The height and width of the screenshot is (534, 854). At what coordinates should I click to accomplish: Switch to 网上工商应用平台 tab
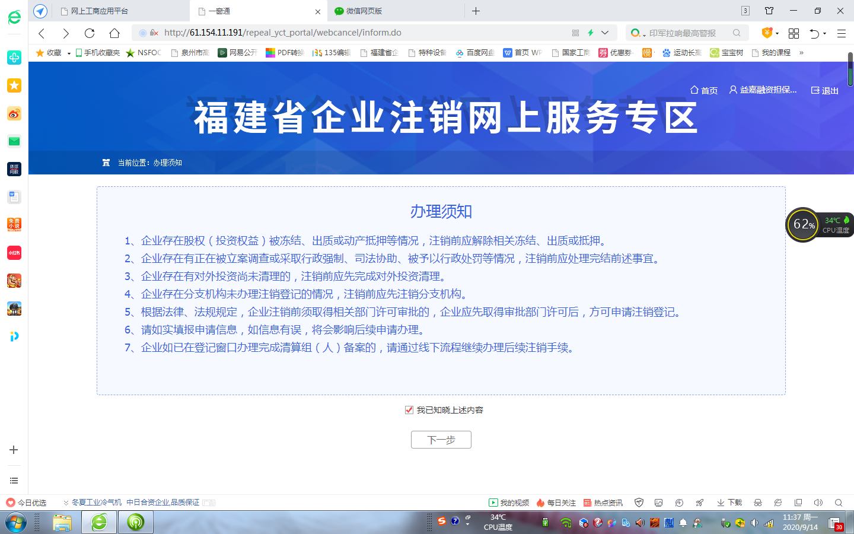[x=100, y=11]
